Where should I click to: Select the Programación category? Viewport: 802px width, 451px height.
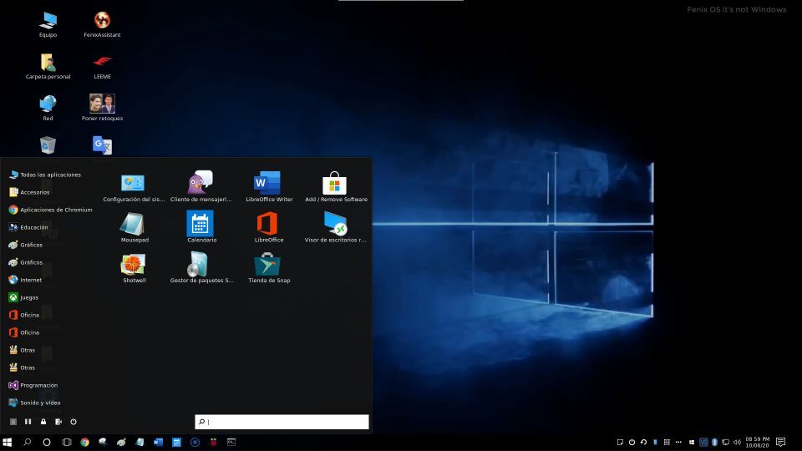[x=33, y=386]
